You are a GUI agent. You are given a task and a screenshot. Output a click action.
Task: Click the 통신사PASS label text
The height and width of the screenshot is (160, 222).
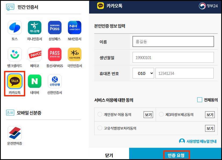pos(55,66)
